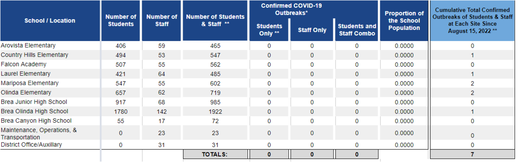Viewport: 518px width, 162px height.
Task: Select the 1922 students and staff value
Action: click(x=215, y=111)
